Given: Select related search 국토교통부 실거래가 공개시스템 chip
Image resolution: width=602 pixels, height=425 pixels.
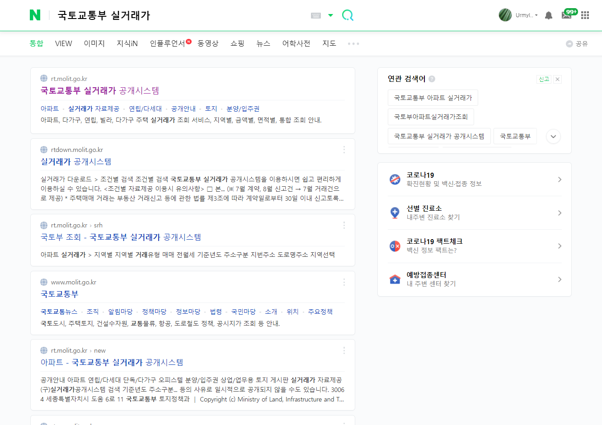Looking at the screenshot, I should (x=439, y=136).
